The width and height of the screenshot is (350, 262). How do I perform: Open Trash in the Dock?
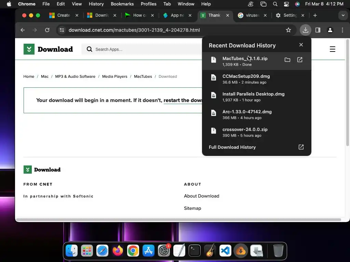(278, 251)
